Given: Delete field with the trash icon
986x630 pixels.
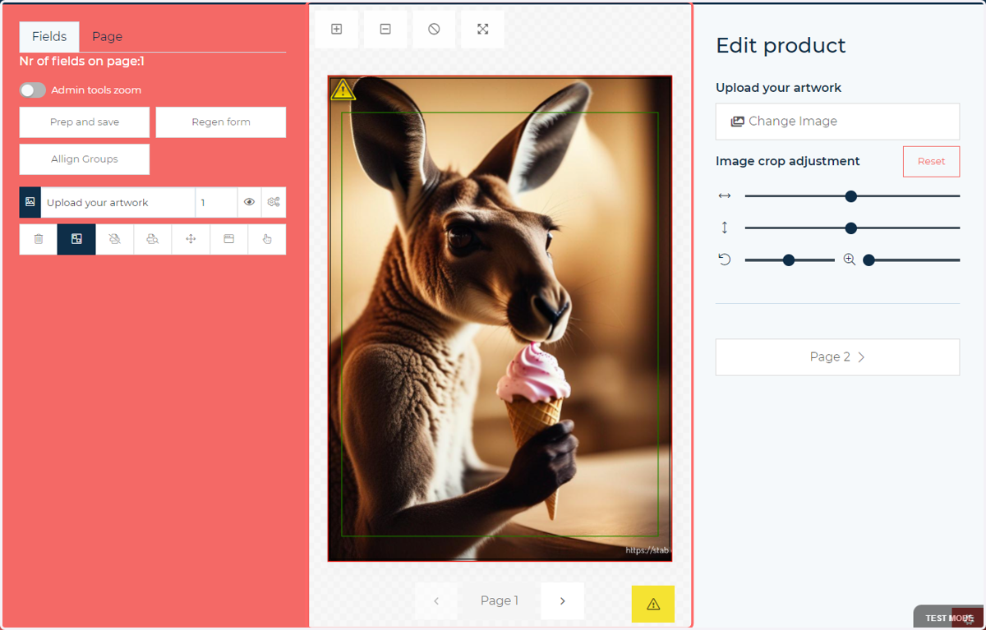Looking at the screenshot, I should coord(39,239).
